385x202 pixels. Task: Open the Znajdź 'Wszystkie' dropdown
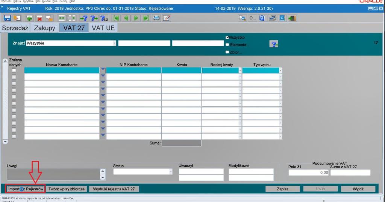[x=114, y=43]
